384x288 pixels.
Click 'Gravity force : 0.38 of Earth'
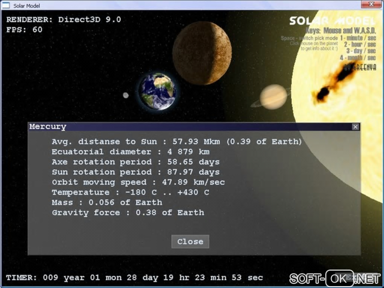(128, 213)
